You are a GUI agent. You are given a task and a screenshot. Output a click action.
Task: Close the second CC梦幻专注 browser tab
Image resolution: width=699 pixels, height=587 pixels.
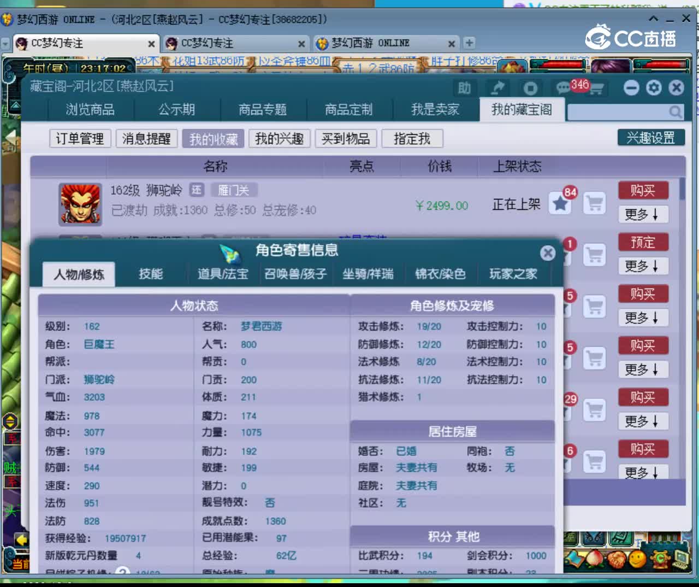coord(301,44)
